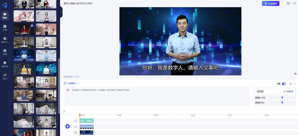298x136 pixels.
Task: Select the blue background clip on timeline
Action: pos(87,133)
